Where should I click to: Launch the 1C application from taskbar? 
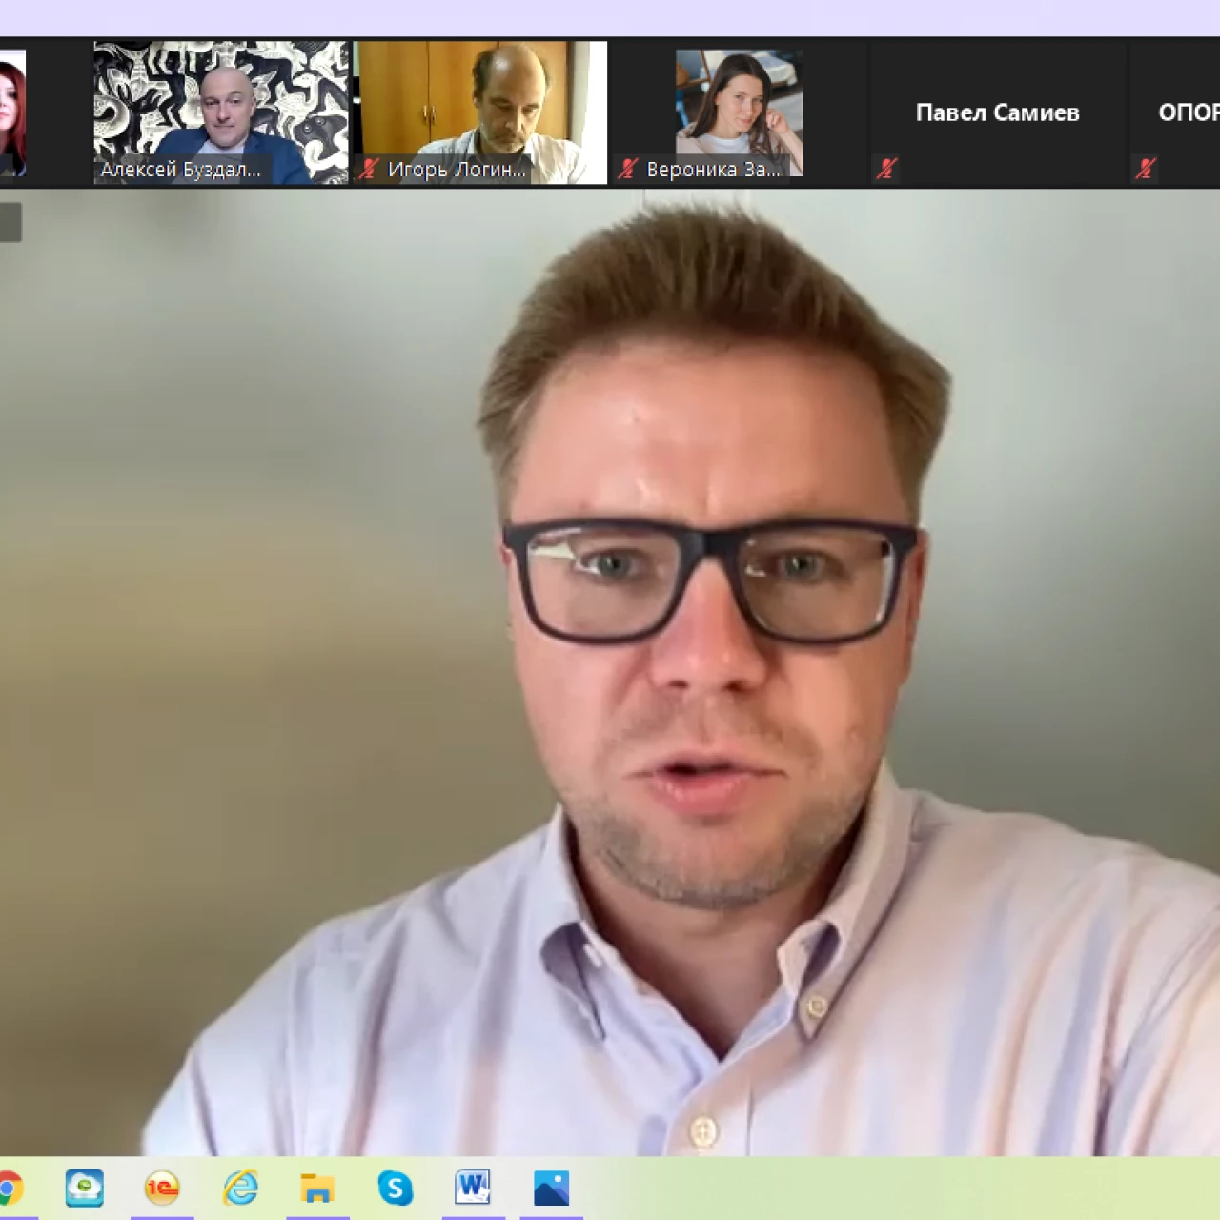coord(162,1189)
